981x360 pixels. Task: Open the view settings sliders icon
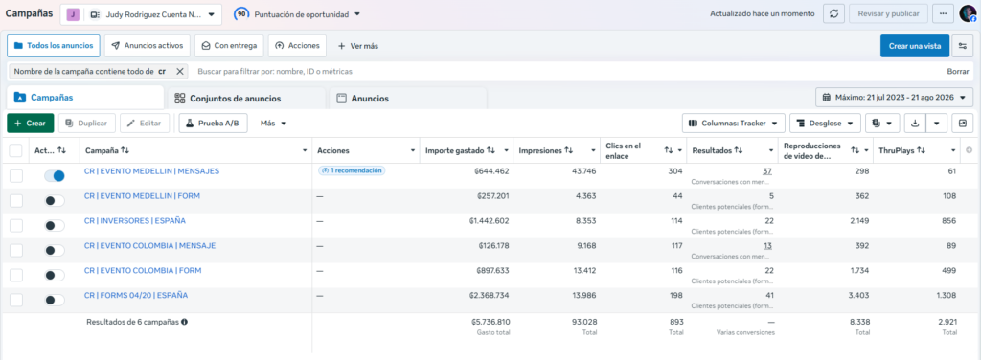(x=963, y=46)
